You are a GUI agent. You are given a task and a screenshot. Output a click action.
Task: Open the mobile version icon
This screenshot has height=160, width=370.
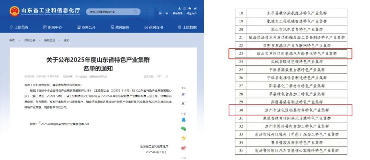pyautogui.click(x=185, y=8)
